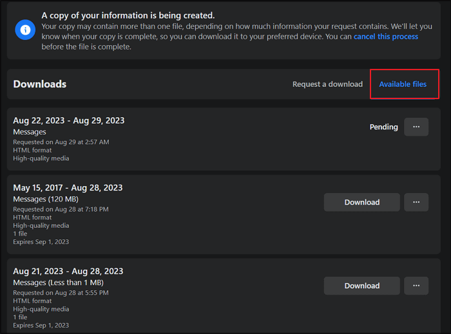Select the Aug 22, 2023 - Aug 29, 2023 entry title
Viewport: 451px width, 334px height.
[69, 120]
